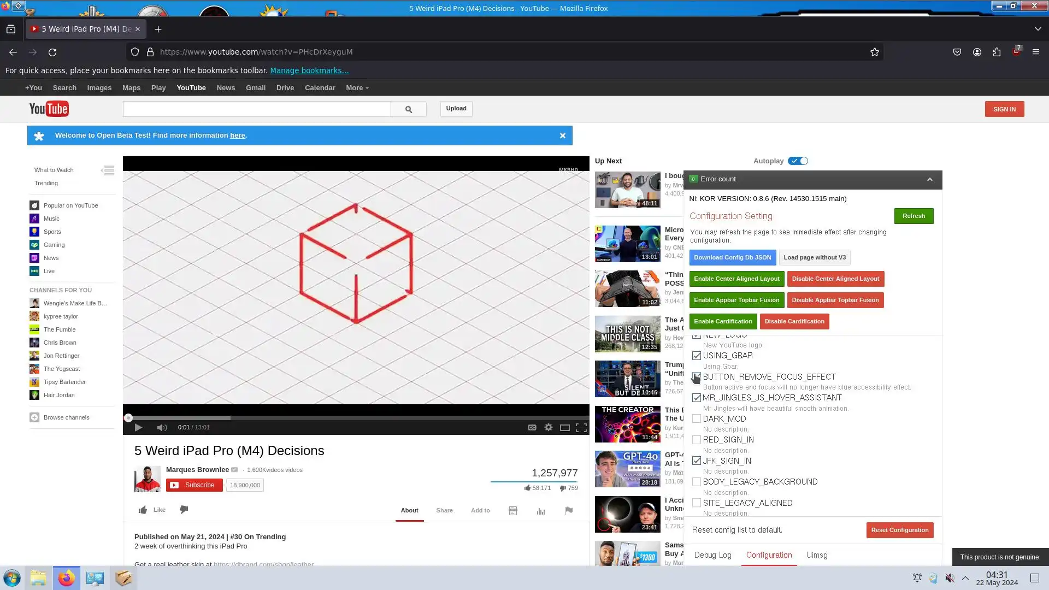Image resolution: width=1049 pixels, height=590 pixels.
Task: Collapse the Error count panel chevron
Action: 929,180
